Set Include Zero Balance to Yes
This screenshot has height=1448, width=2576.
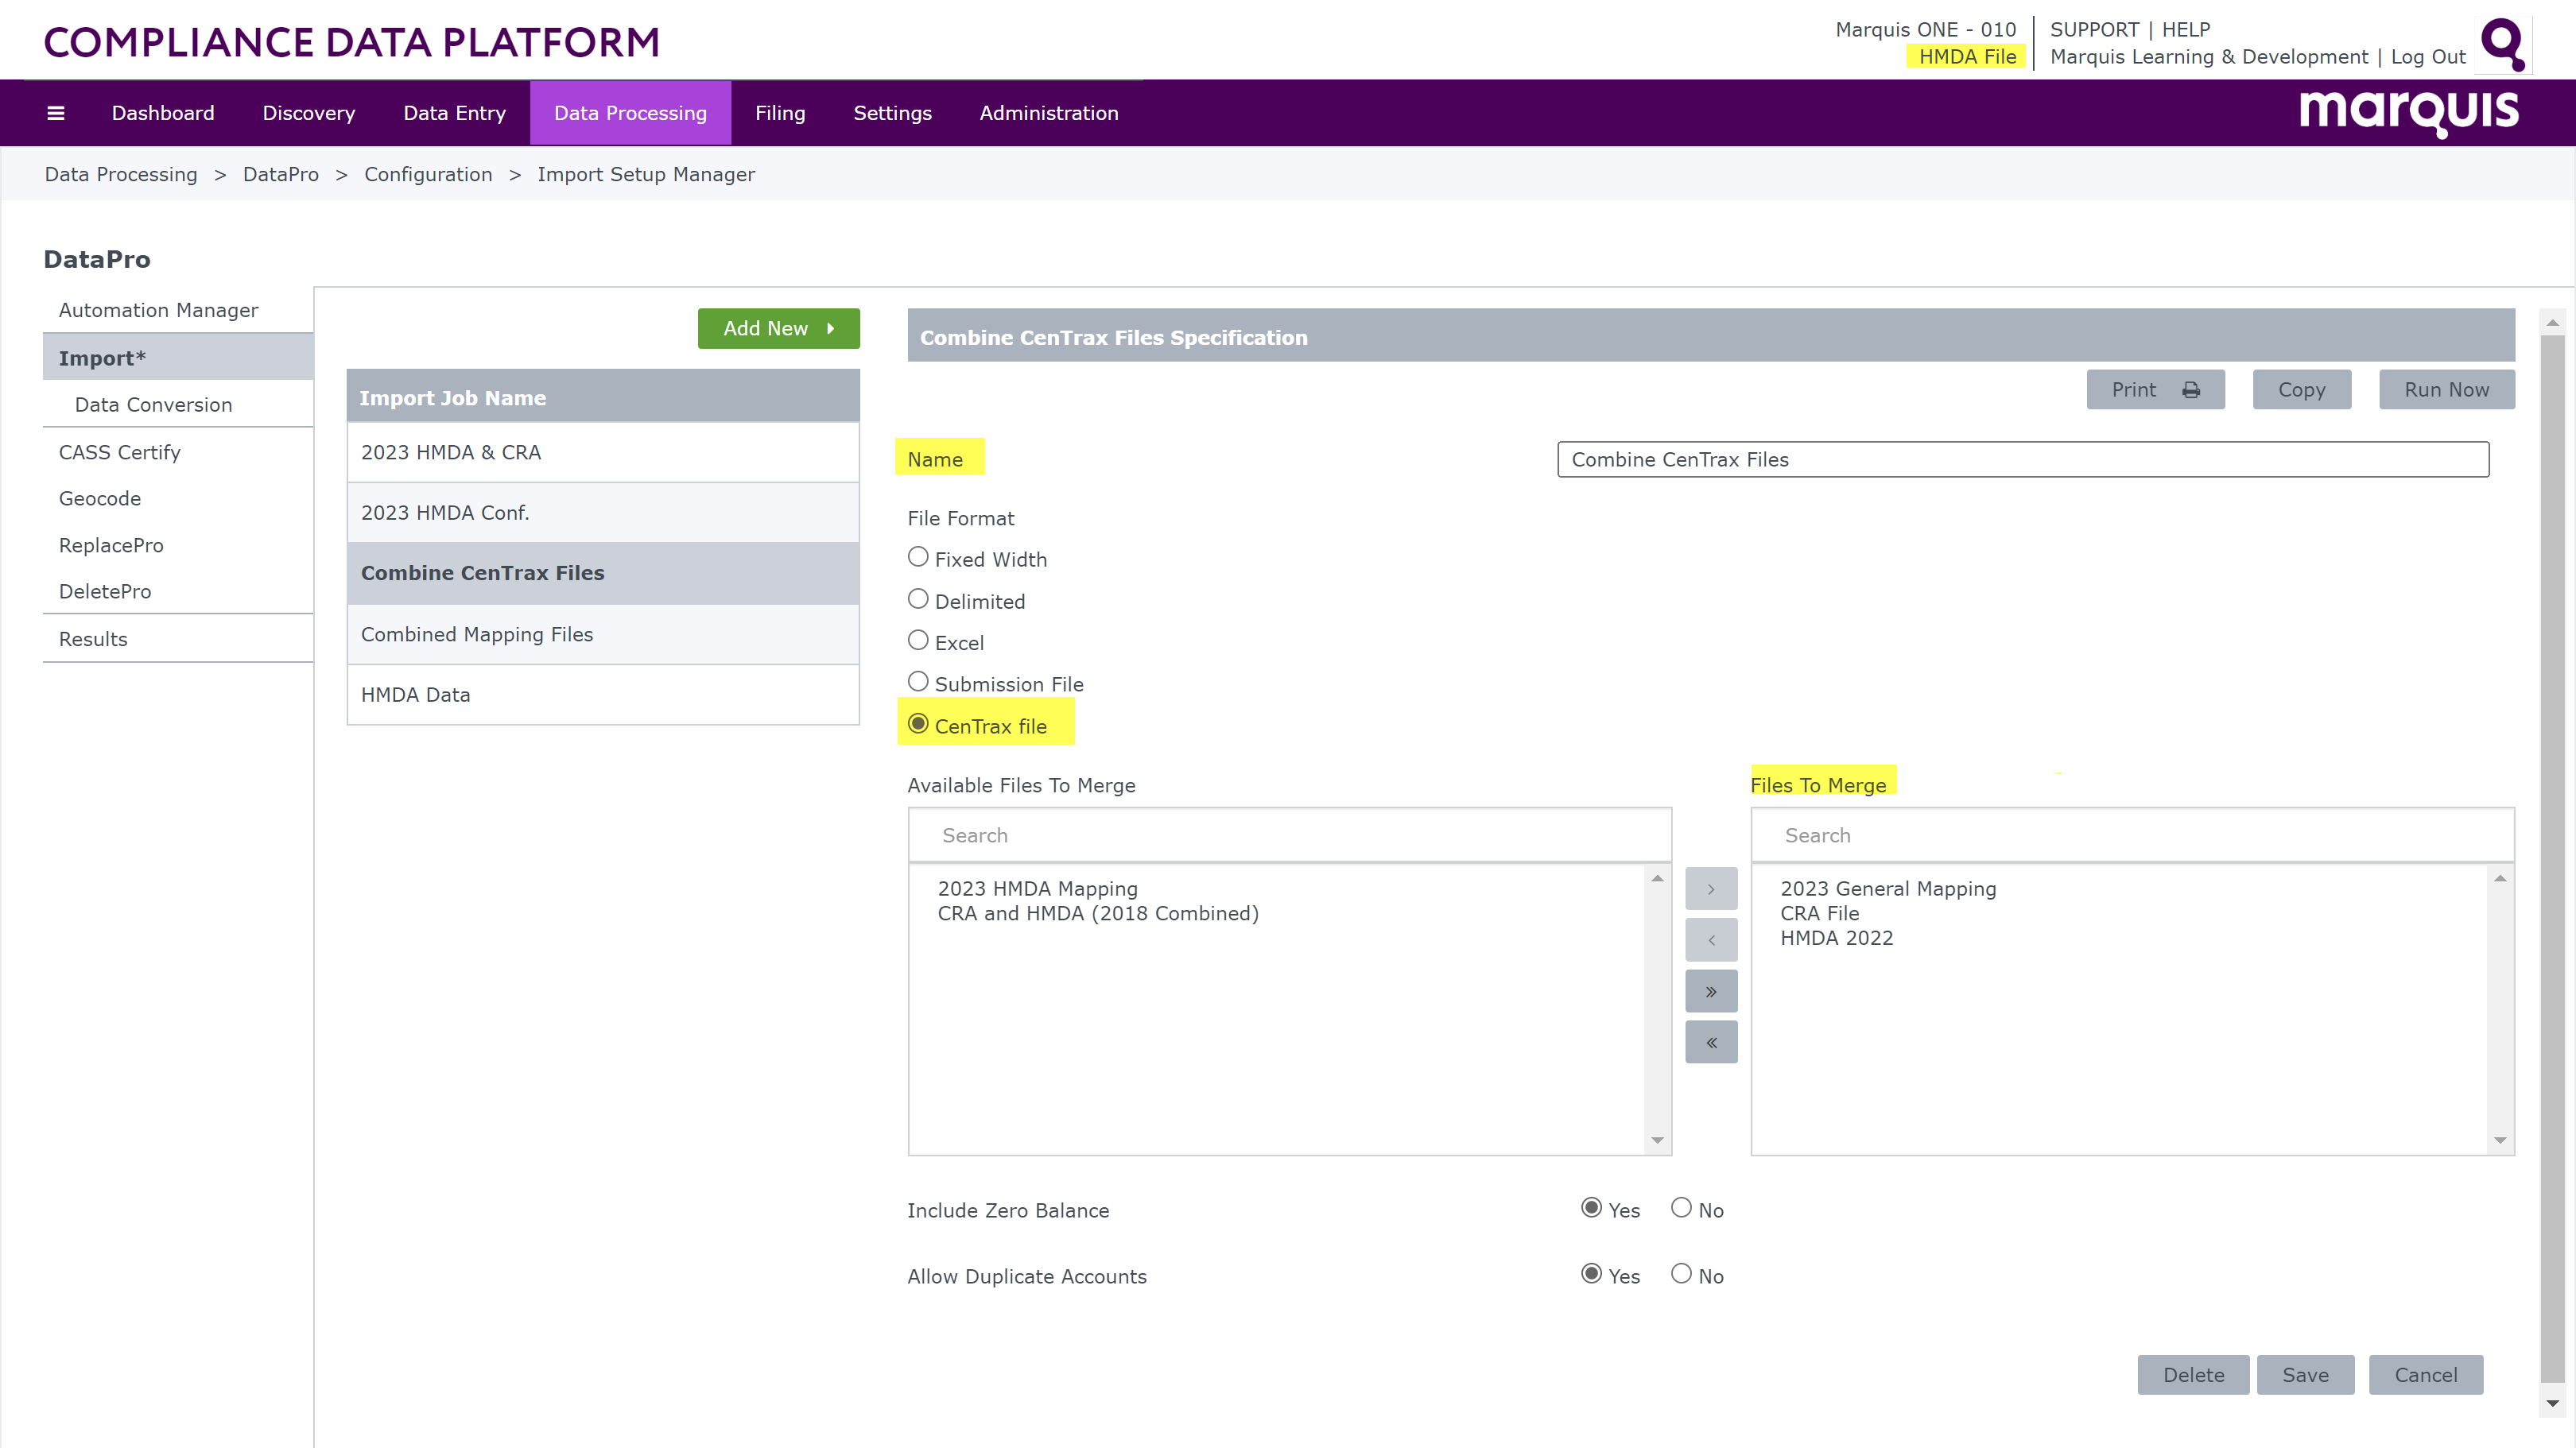1591,1207
